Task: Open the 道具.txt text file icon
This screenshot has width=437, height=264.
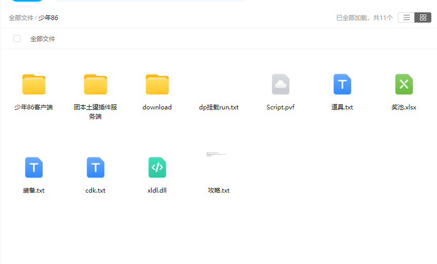Action: [x=342, y=84]
